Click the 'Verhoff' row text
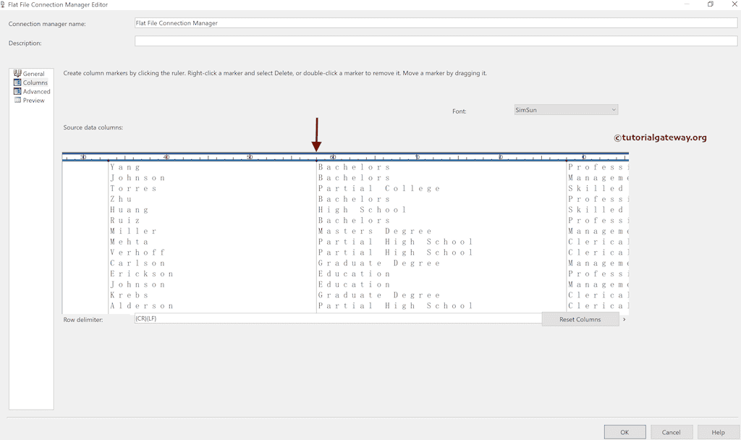The height and width of the screenshot is (440, 741). pyautogui.click(x=137, y=253)
